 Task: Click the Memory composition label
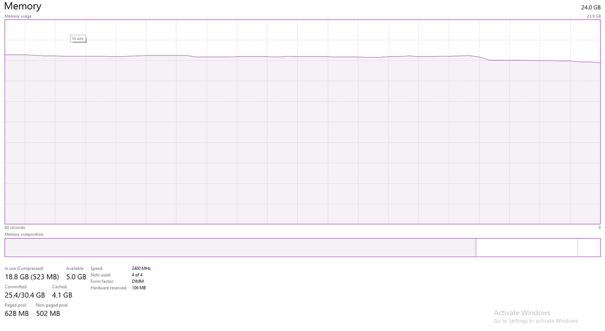[24, 234]
